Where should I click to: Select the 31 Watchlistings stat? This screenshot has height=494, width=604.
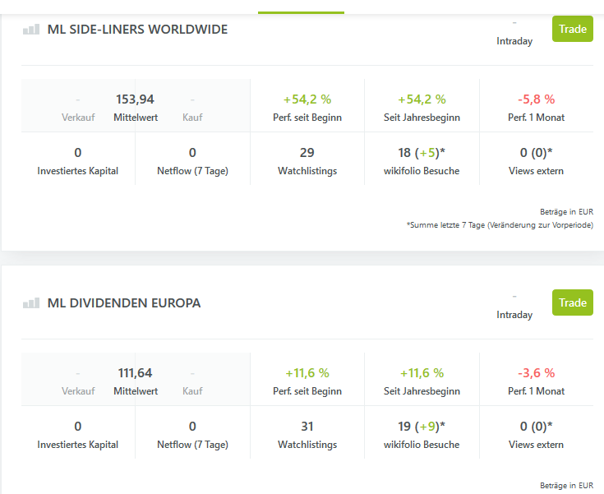coord(307,427)
